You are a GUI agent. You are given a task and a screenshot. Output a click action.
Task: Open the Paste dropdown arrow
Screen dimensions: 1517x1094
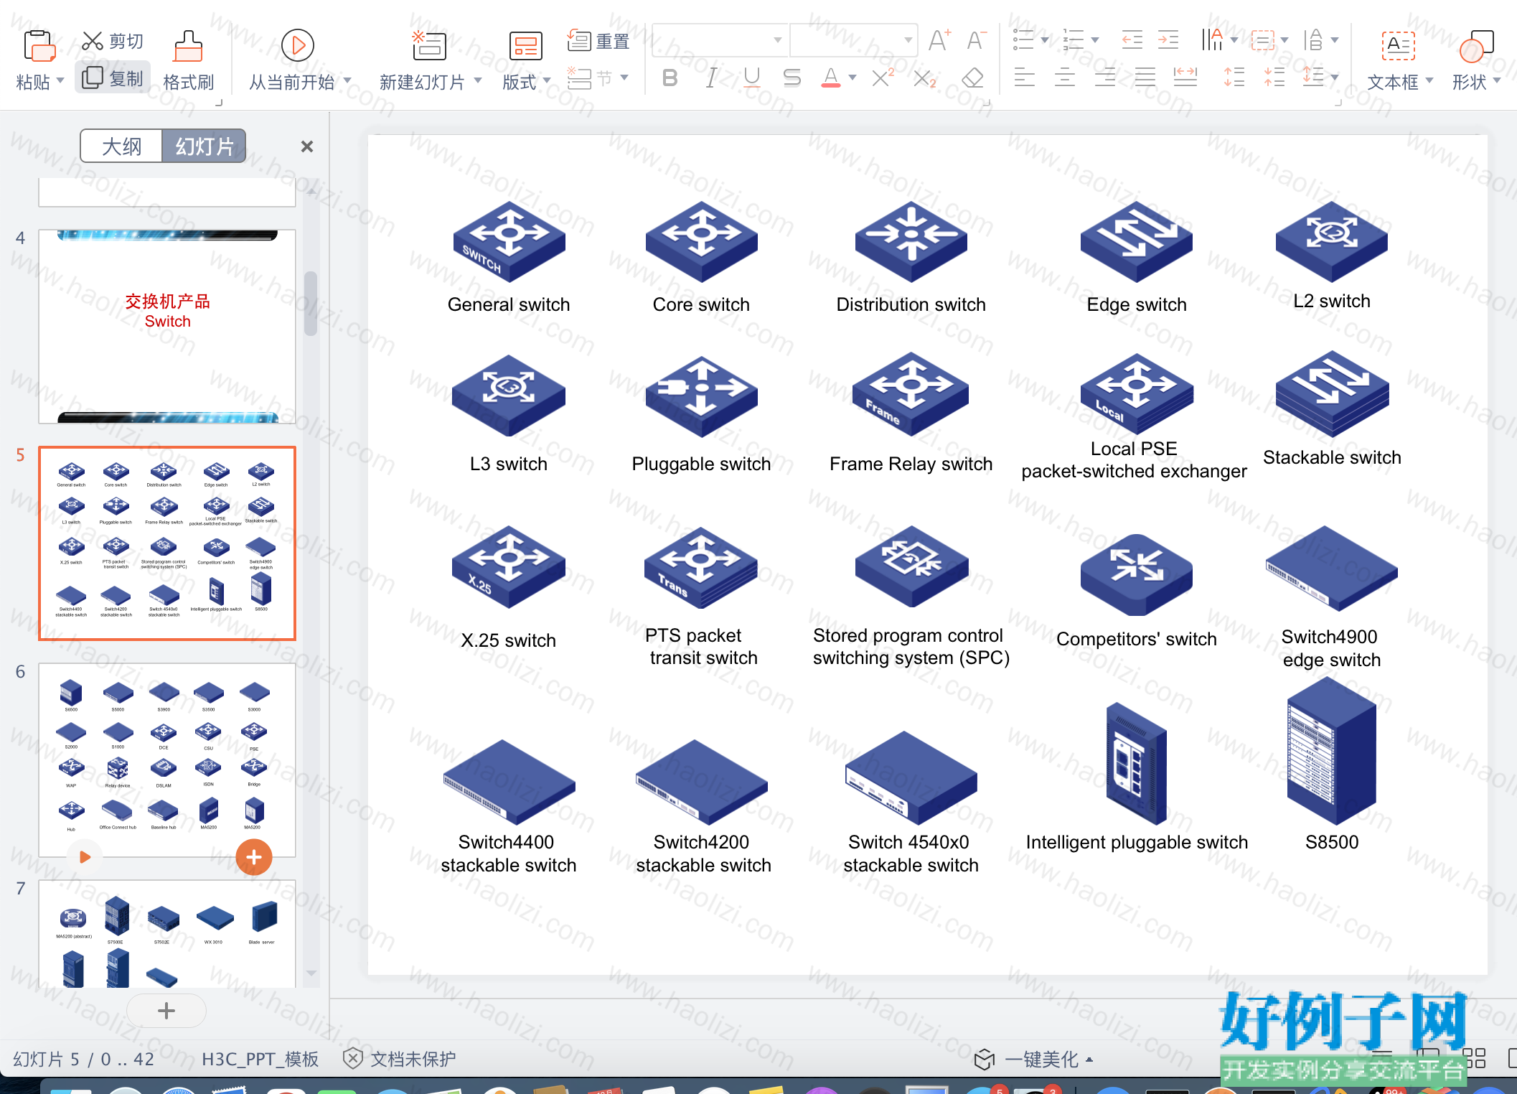[60, 80]
